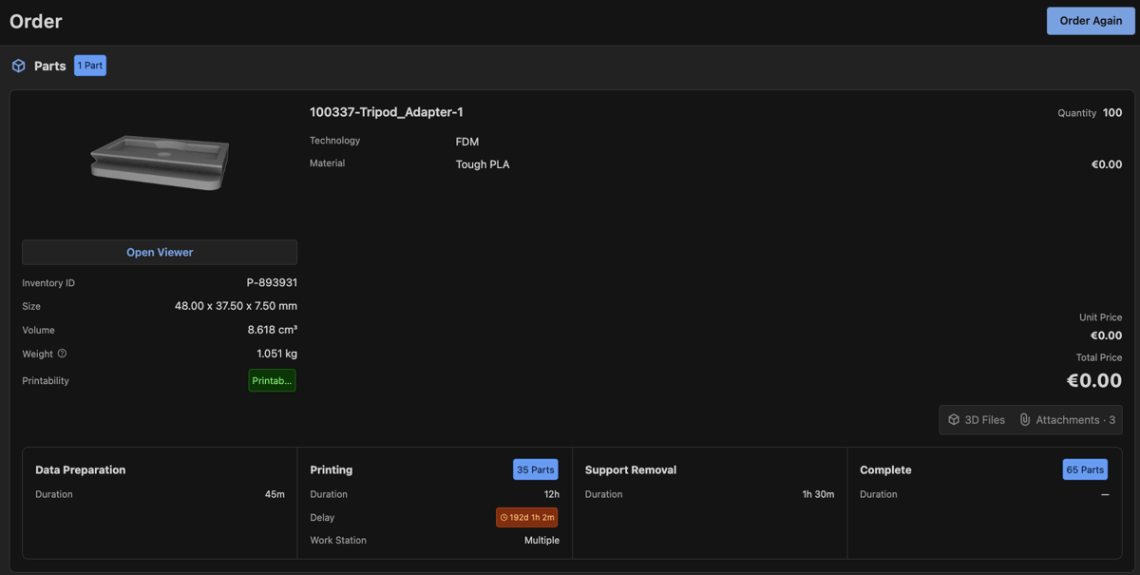Click the 35 Parts badge in Printing
1140x575 pixels.
(x=536, y=470)
